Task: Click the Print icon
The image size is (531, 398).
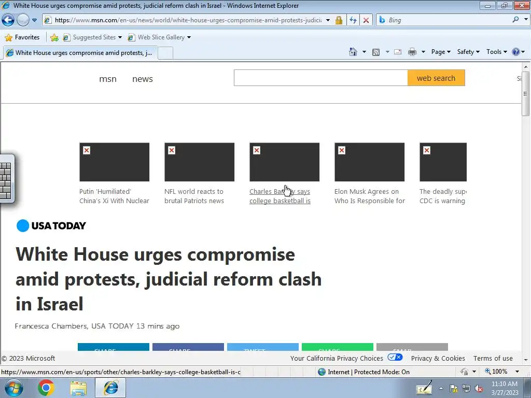Action: point(412,52)
